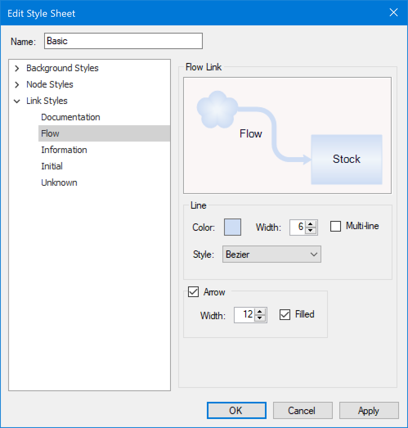Open the line Color swatch picker

click(x=232, y=227)
